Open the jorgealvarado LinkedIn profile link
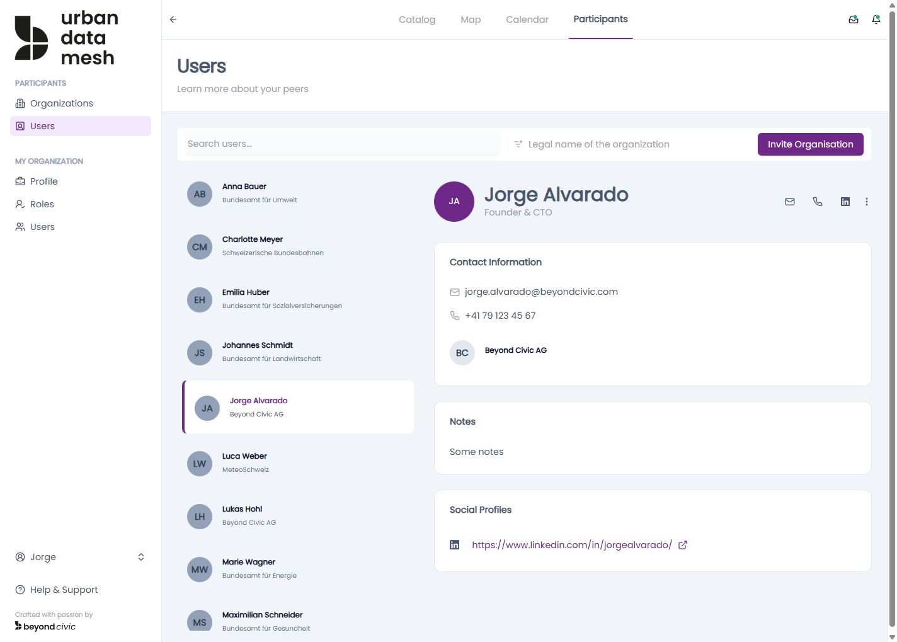Screen dimensions: 897x642 (572, 545)
